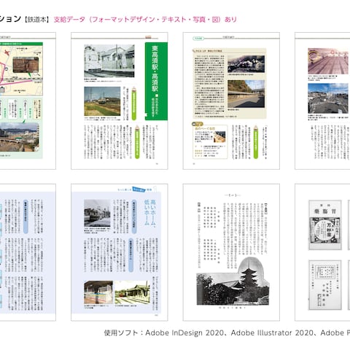The width and height of the screenshot is (350, 350).
Task: Click the platform edge photo on the blue page
Action: tap(98, 292)
